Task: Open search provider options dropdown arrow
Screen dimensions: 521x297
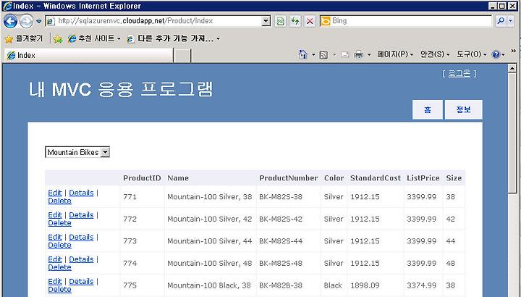Action: [510, 21]
